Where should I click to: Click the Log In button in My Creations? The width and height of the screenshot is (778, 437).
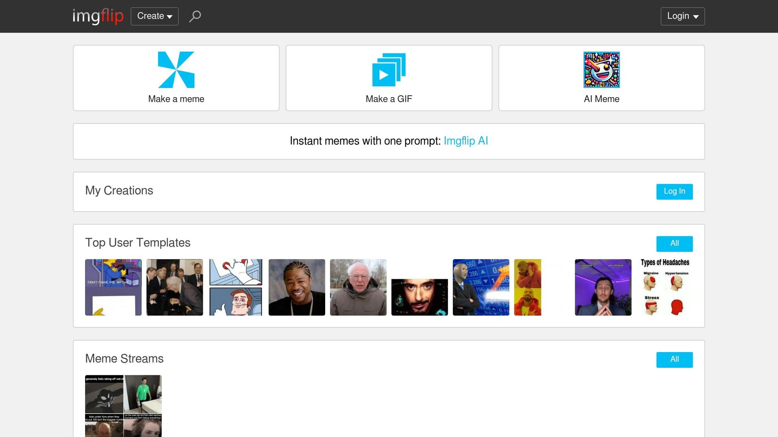pyautogui.click(x=675, y=192)
